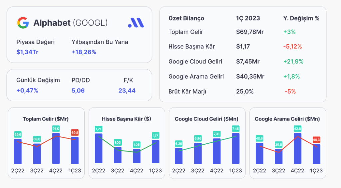Click the 40,6 bar label
Image resolution: width=341 pixels, height=188 pixels.
click(x=259, y=138)
